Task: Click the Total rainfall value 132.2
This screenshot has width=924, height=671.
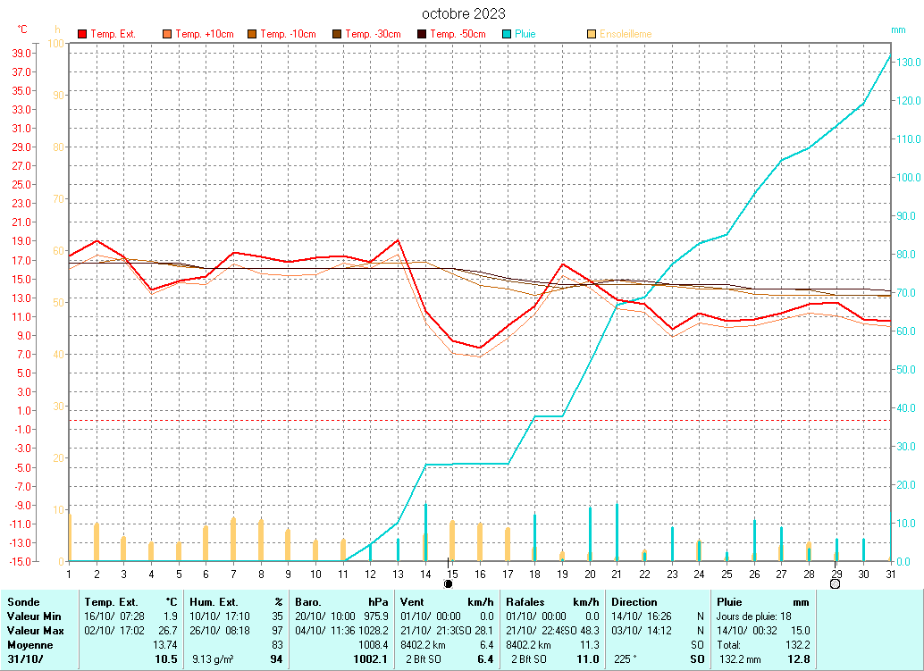Action: tap(797, 644)
